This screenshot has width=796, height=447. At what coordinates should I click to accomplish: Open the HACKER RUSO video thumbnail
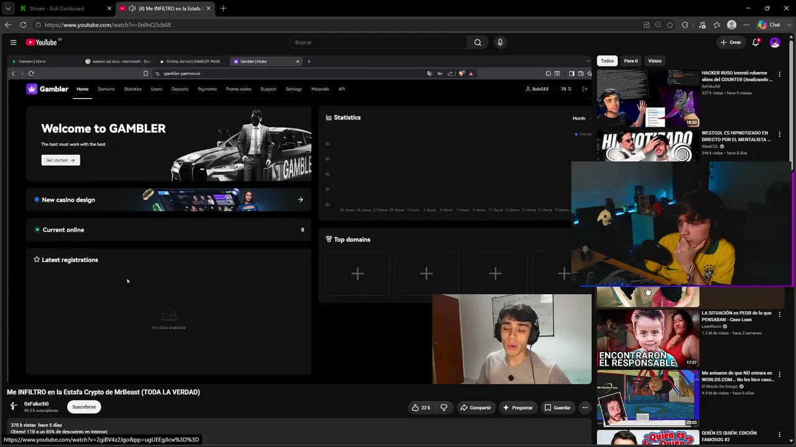tap(648, 98)
